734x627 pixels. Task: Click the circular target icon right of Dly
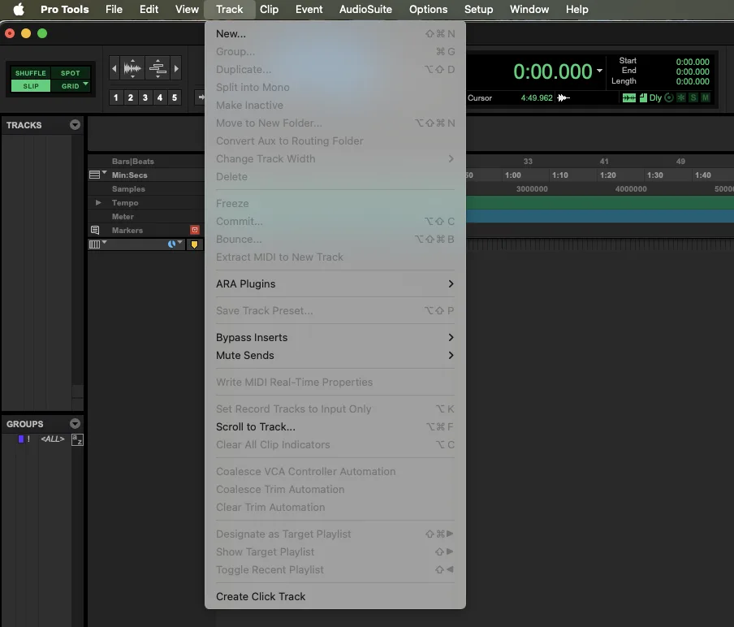click(x=669, y=97)
